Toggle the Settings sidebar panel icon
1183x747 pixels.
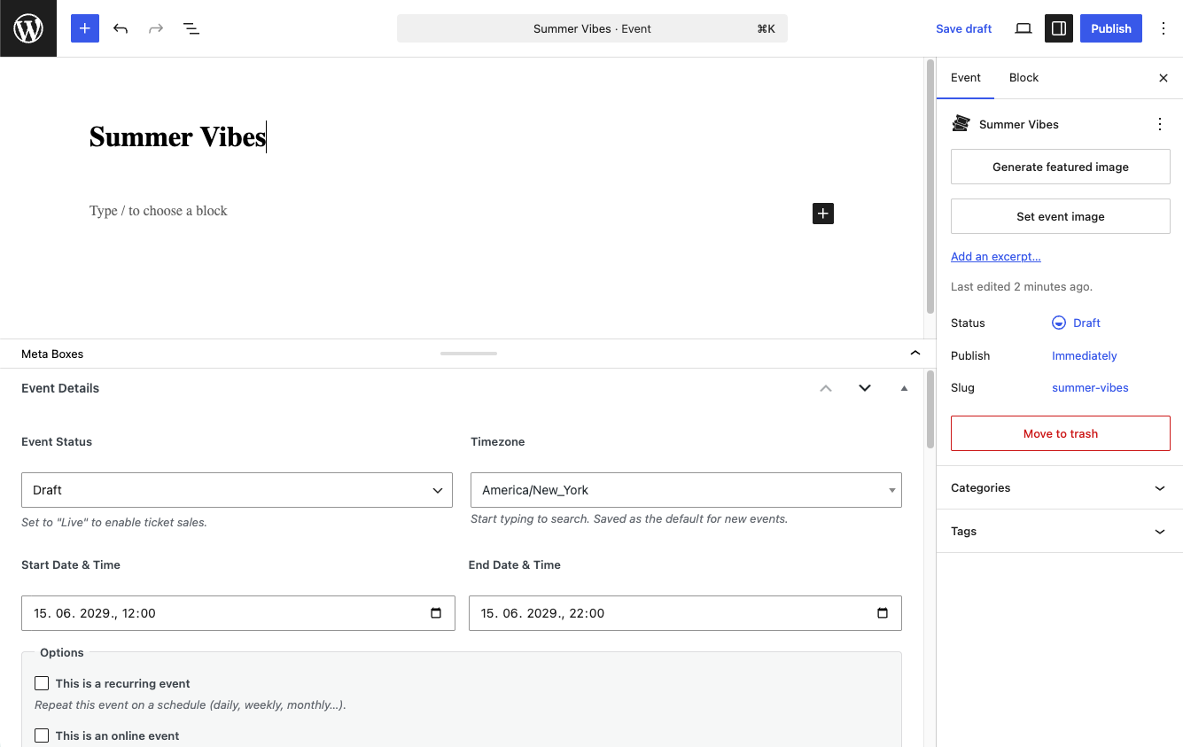point(1059,28)
